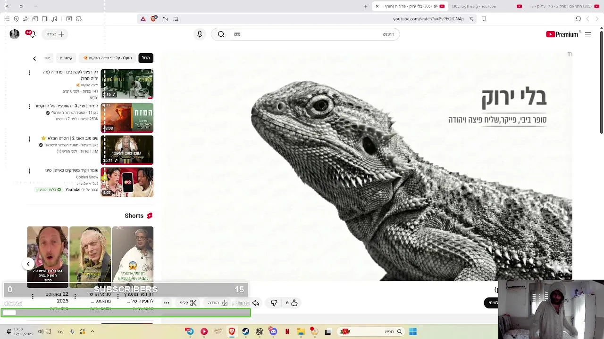Open browser extensions puzzle icon
Viewport: 604px width, 339px height.
coord(79,19)
